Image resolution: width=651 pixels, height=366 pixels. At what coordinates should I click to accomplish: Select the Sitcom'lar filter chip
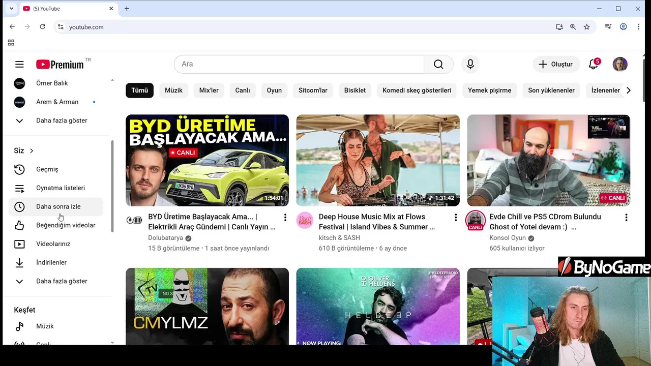313,90
